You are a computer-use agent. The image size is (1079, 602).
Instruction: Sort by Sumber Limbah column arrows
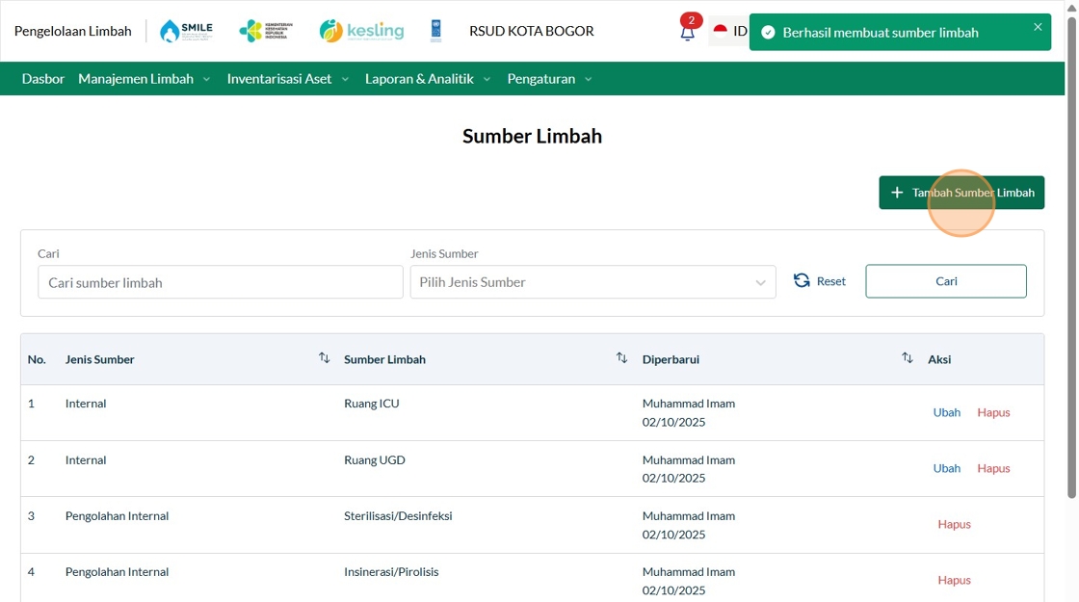pyautogui.click(x=621, y=357)
